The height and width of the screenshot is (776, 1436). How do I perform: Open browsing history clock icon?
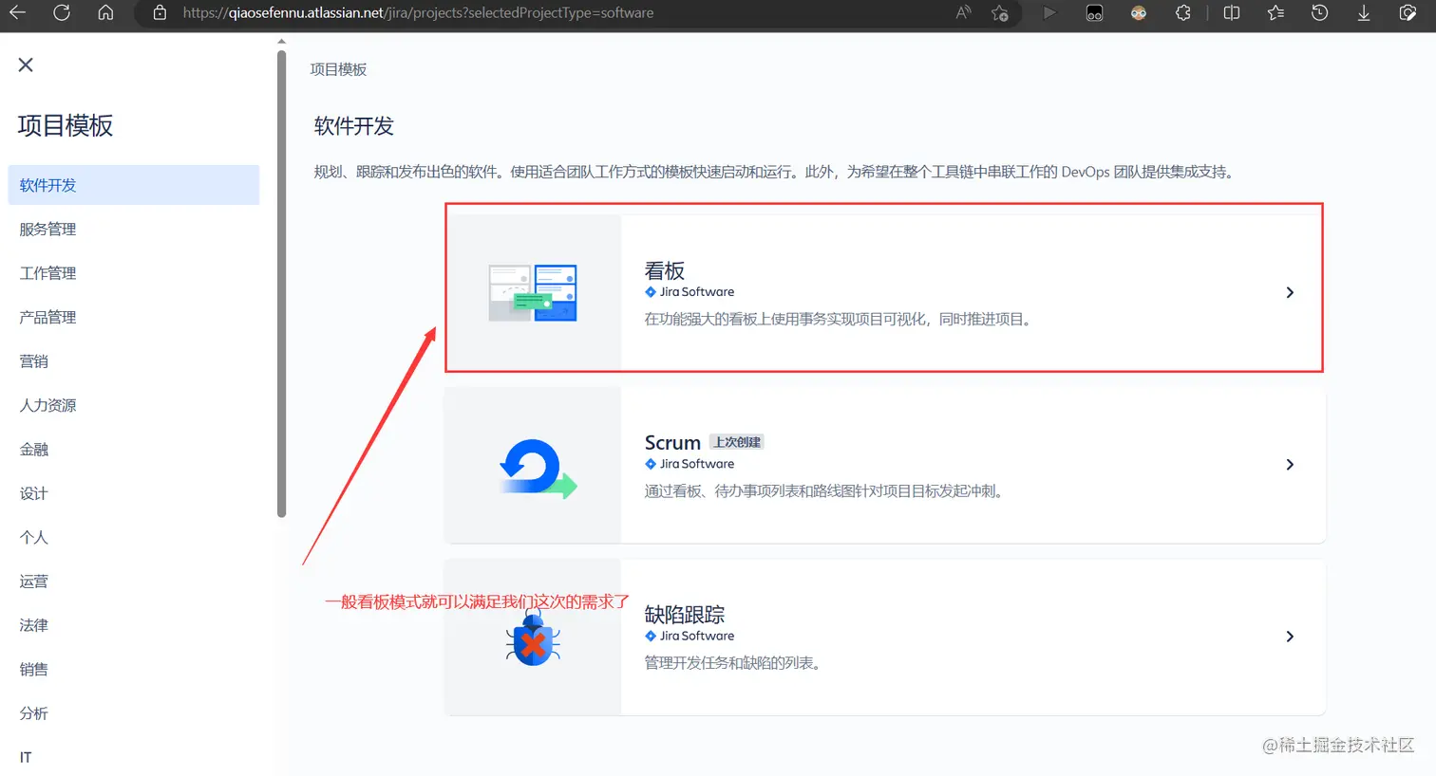(1319, 12)
